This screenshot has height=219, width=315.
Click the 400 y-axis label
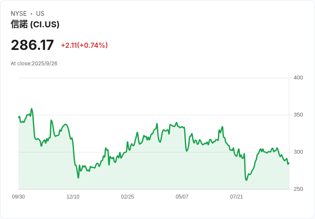tap(298, 78)
